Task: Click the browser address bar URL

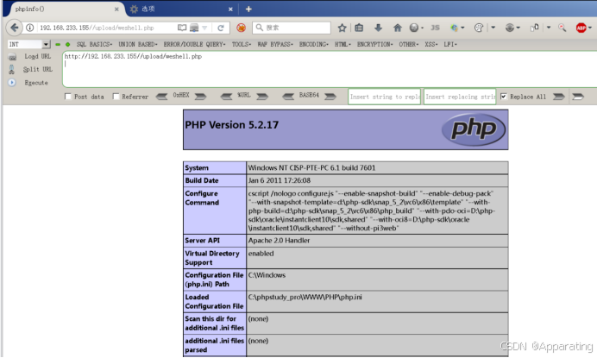Action: click(97, 28)
